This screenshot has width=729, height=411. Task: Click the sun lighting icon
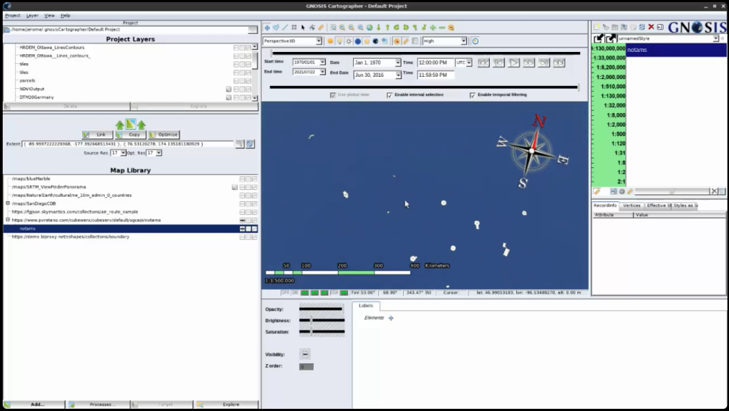pyautogui.click(x=348, y=41)
